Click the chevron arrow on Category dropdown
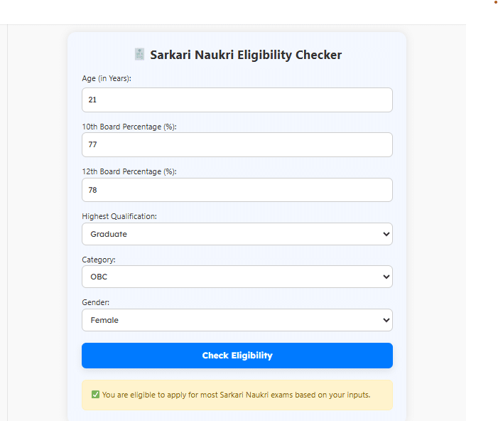Viewport: 498px width, 421px height. (x=386, y=277)
